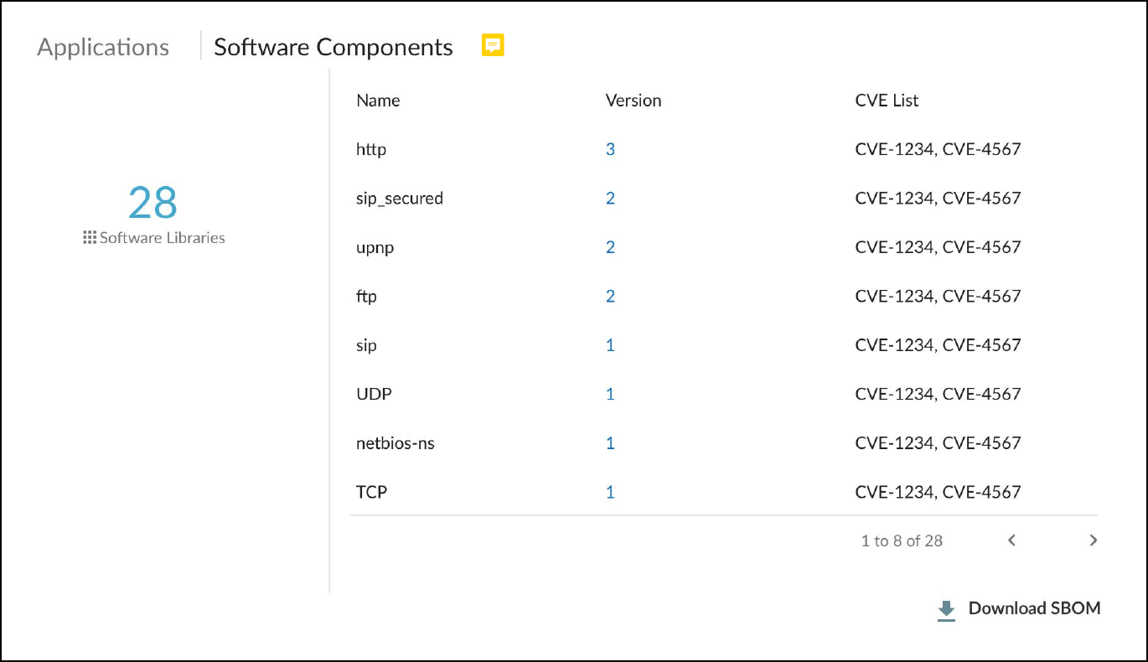The height and width of the screenshot is (662, 1148).
Task: Open version count 3 for http
Action: tap(610, 149)
